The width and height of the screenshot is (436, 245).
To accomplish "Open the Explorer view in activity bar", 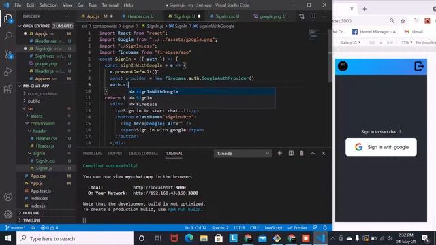I will tap(8, 19).
